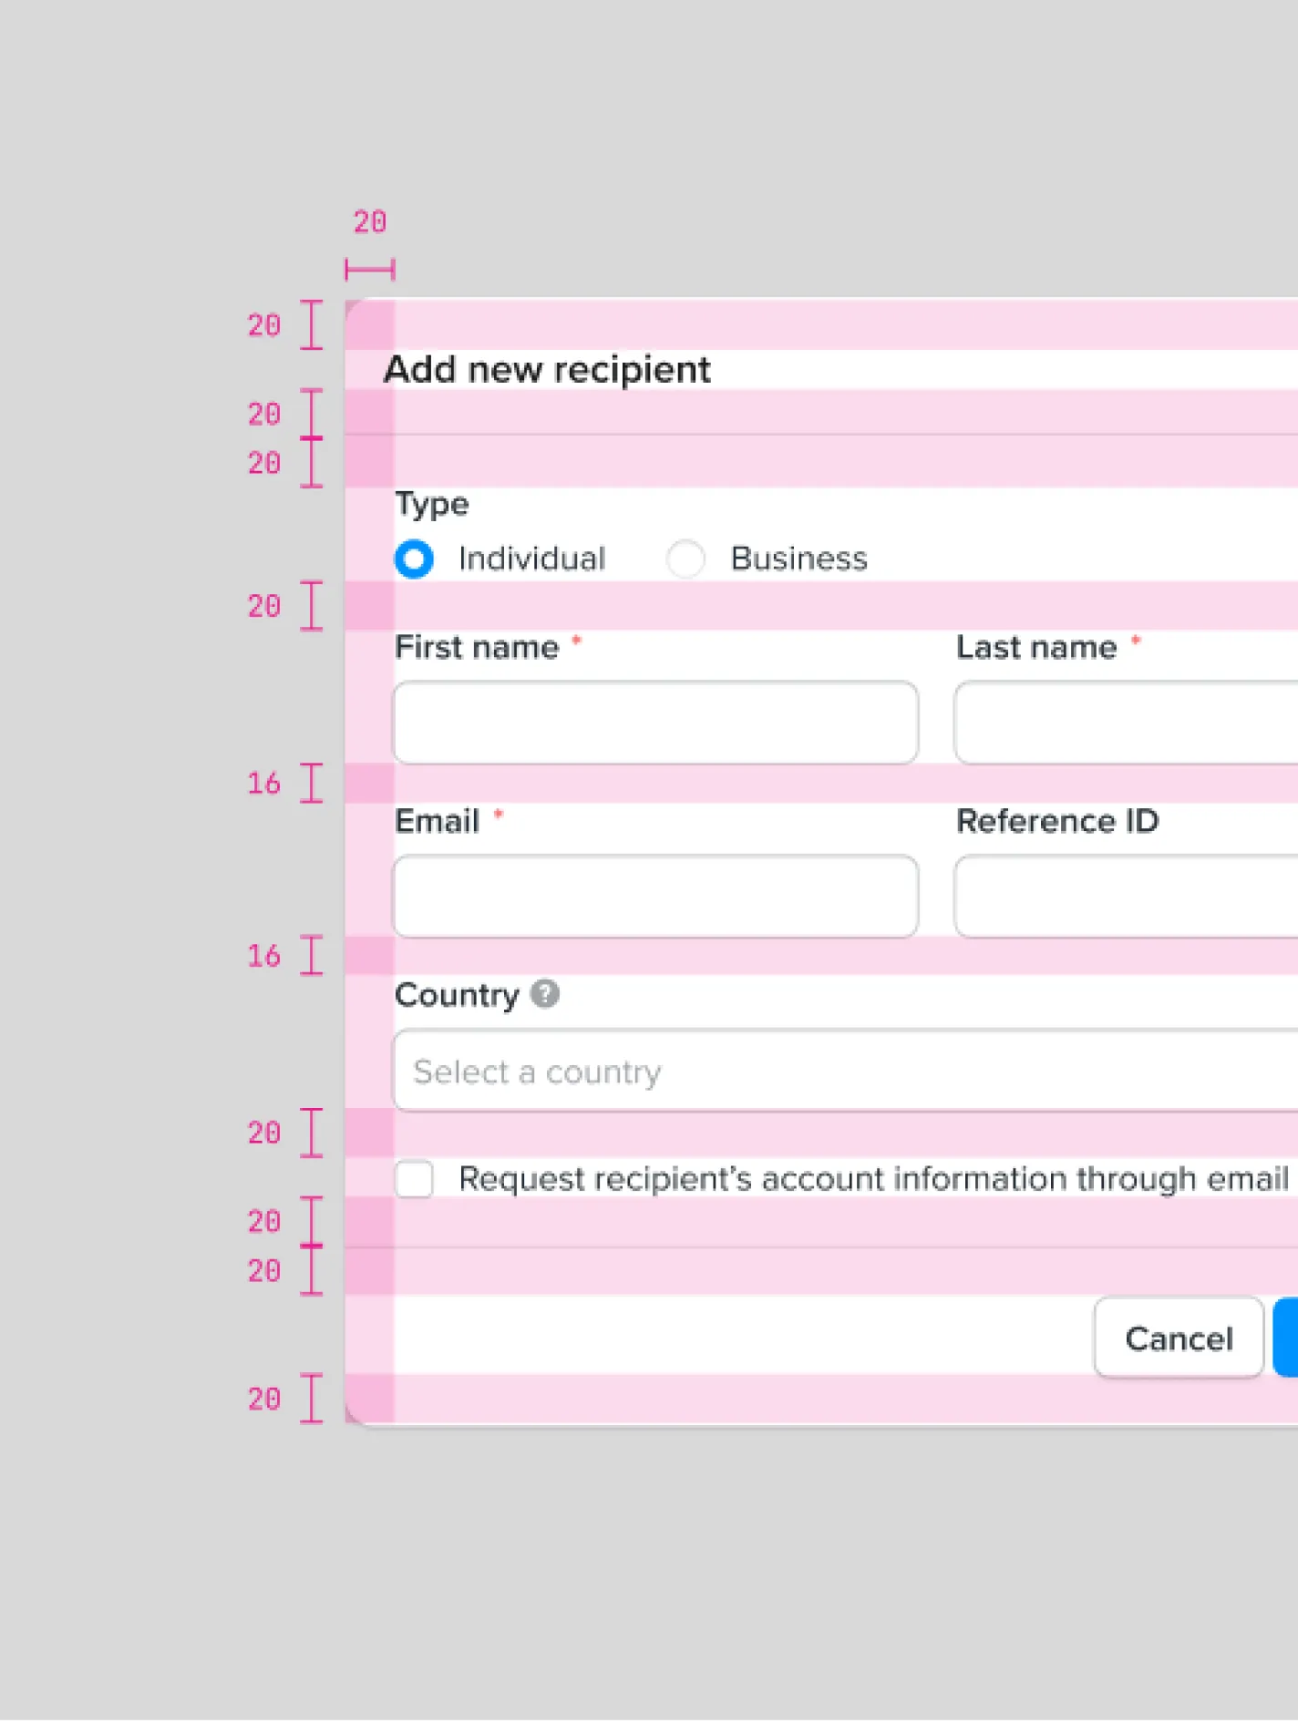Click the Last name field label
This screenshot has width=1298, height=1723.
1036,647
